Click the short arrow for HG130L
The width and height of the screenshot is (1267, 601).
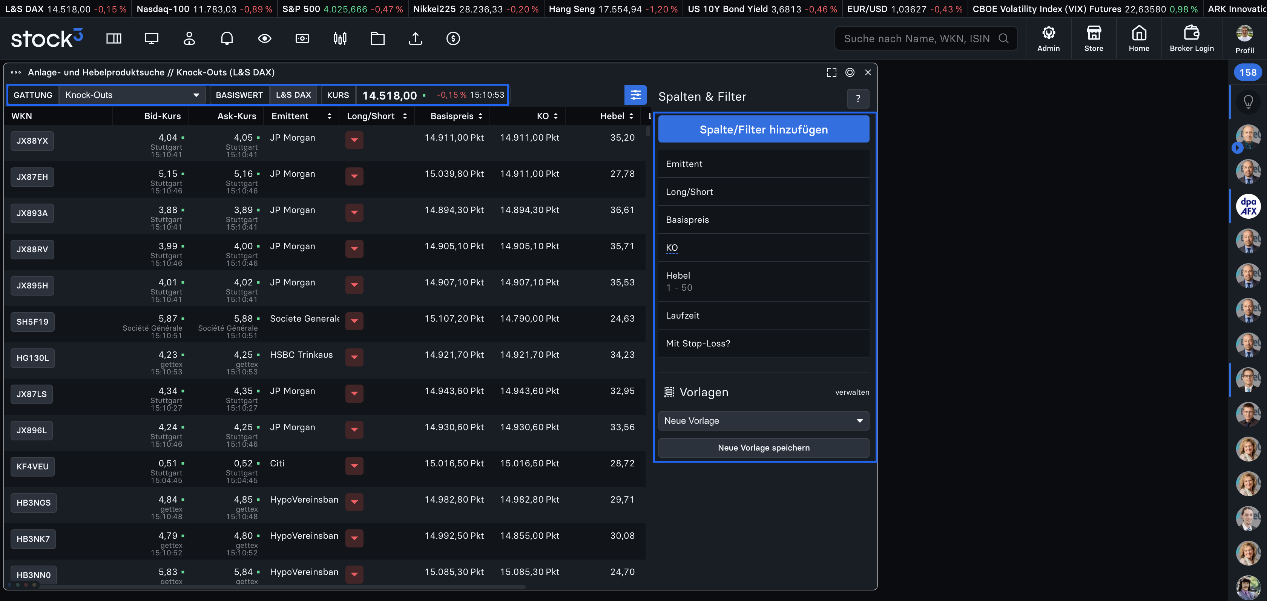[354, 357]
